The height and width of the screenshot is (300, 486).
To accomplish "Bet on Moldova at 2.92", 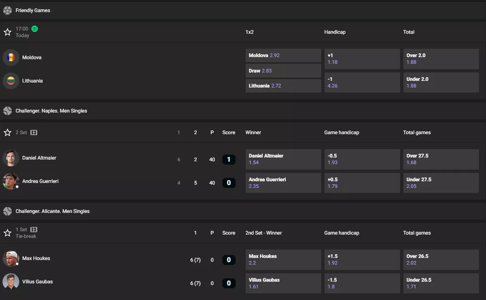I will coord(283,55).
